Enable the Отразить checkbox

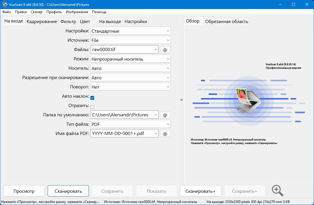point(92,107)
